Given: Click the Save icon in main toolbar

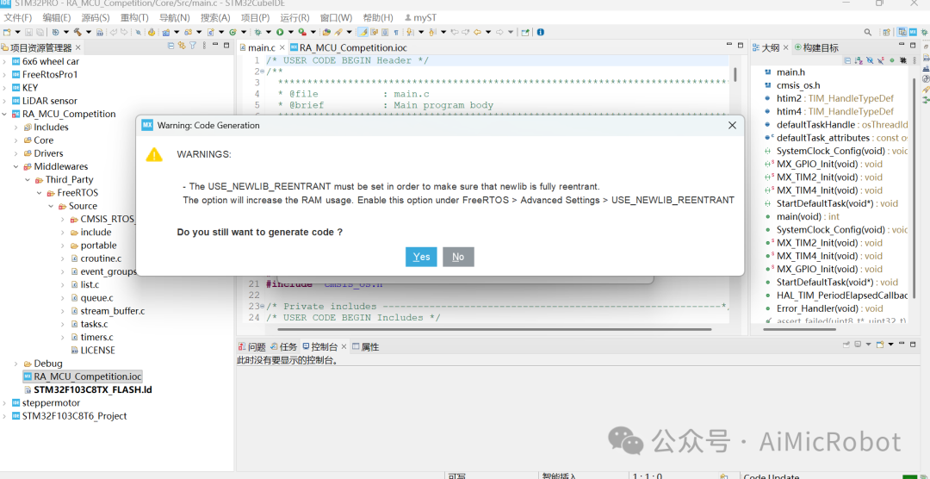Looking at the screenshot, I should tap(29, 32).
